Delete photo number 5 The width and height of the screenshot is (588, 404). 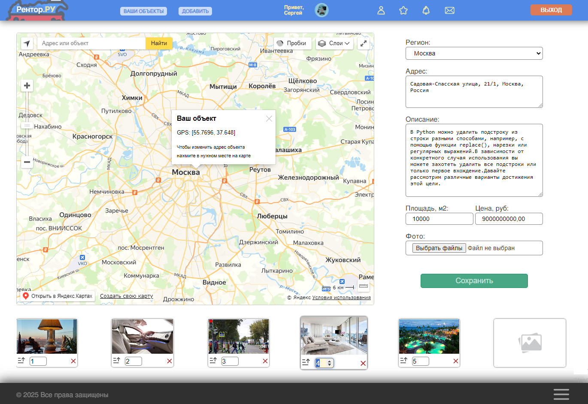[x=456, y=361]
